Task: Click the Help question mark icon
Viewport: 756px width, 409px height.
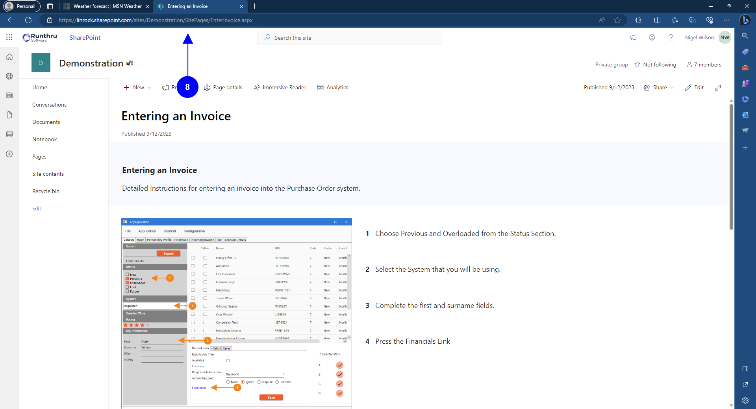Action: coord(671,37)
